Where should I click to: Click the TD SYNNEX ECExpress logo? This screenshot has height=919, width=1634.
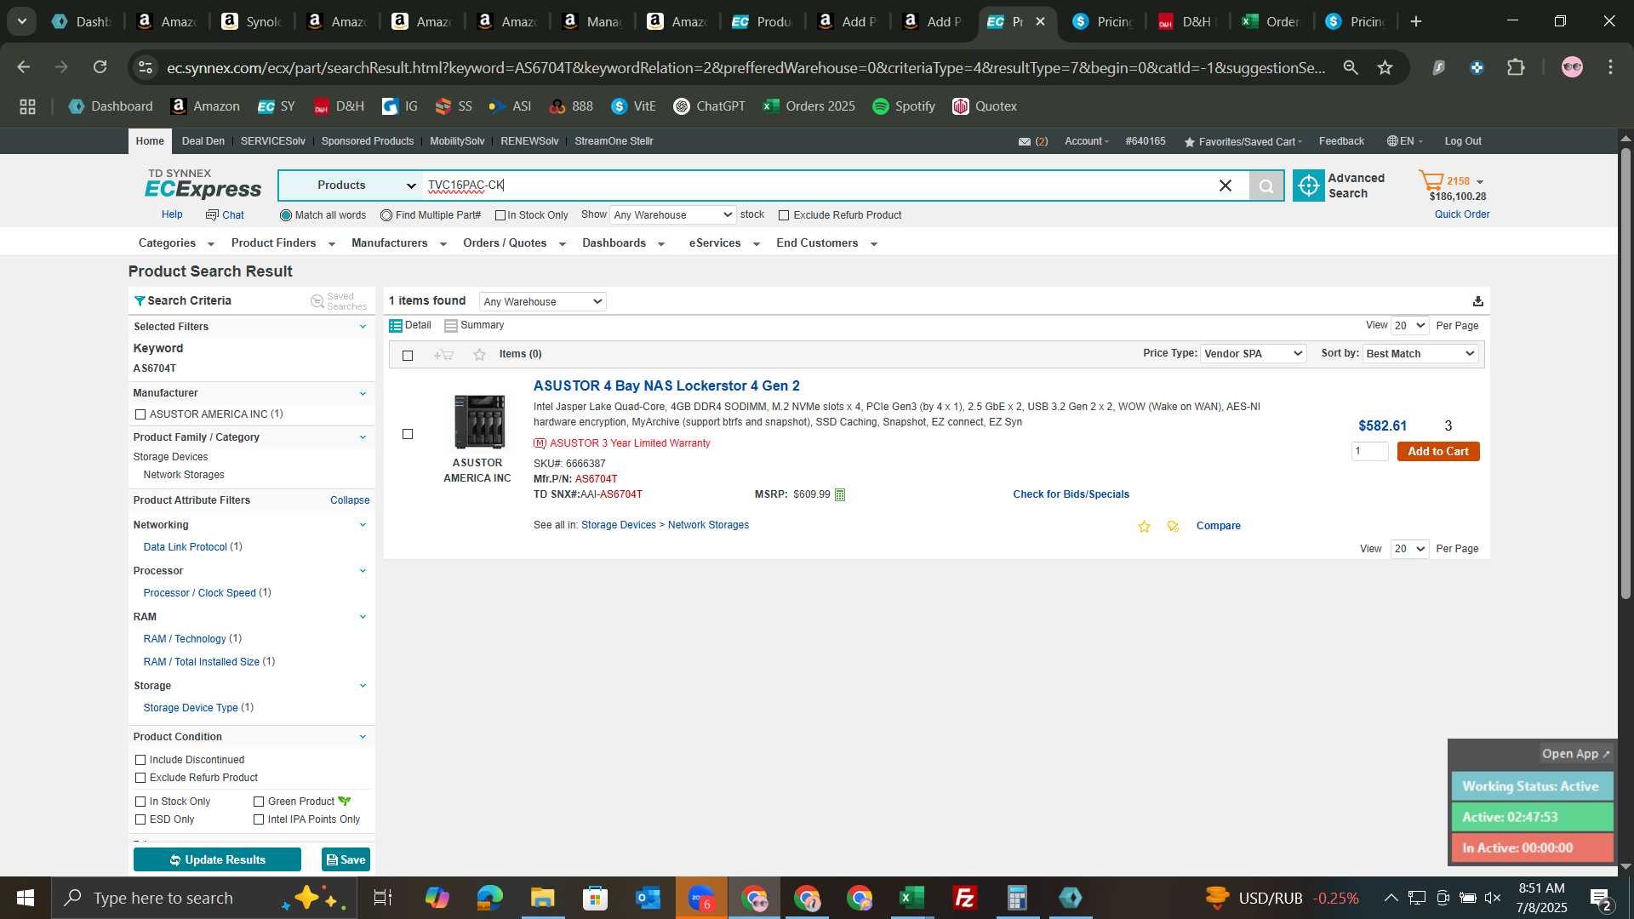203,184
